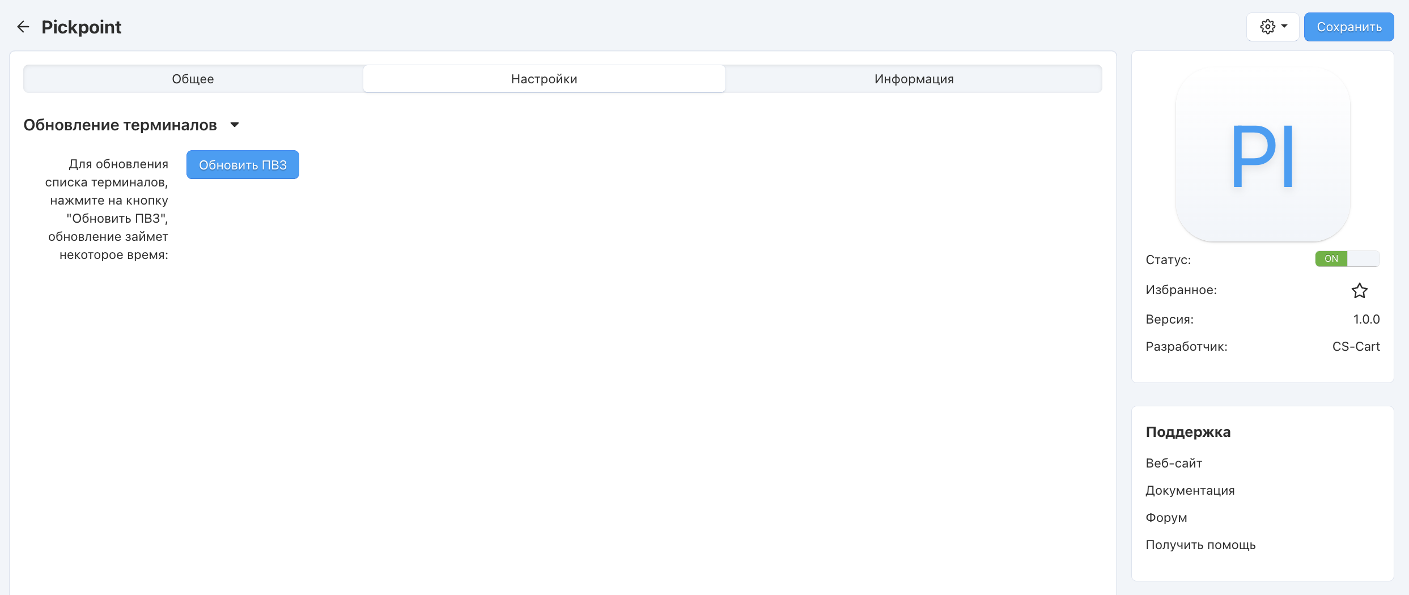Open the Веб-сайт support link
Image resolution: width=1409 pixels, height=595 pixels.
1174,463
